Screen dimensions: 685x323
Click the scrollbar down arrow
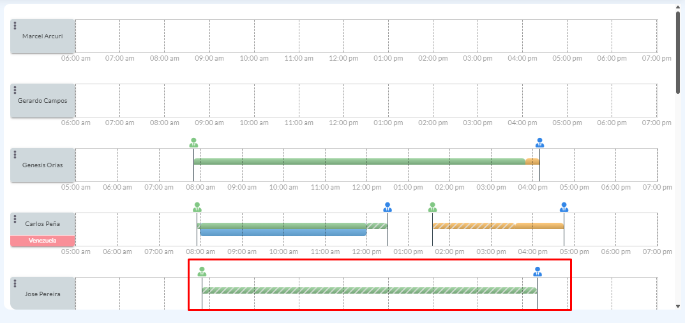[679, 306]
